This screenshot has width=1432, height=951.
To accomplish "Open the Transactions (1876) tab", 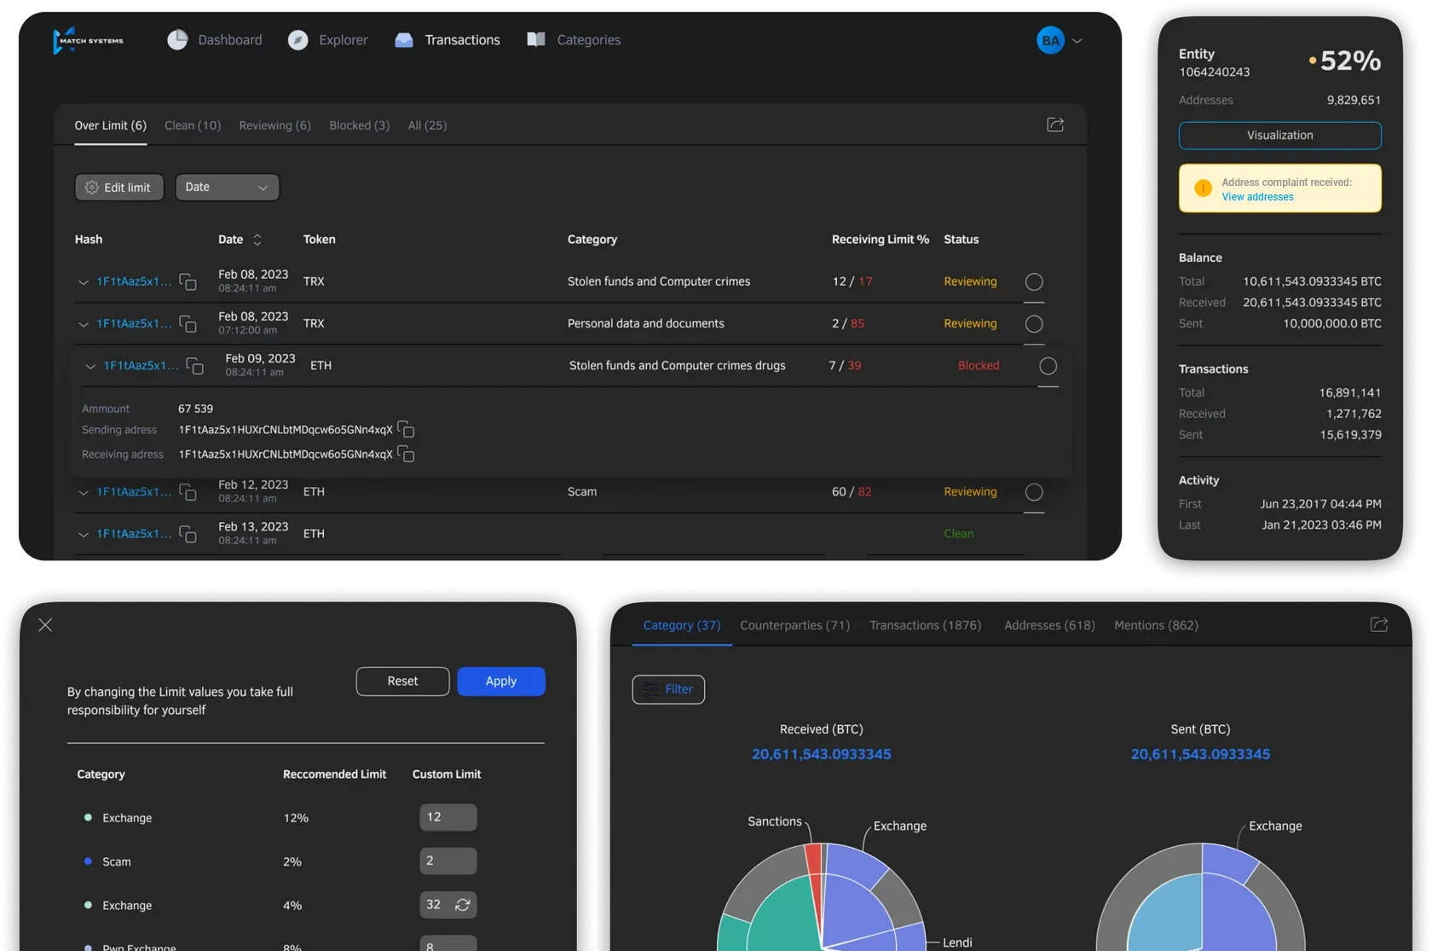I will click(925, 625).
